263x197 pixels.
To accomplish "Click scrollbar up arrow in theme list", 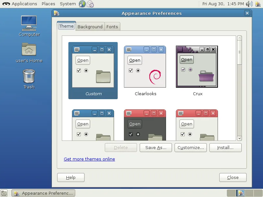I will coord(240,38).
